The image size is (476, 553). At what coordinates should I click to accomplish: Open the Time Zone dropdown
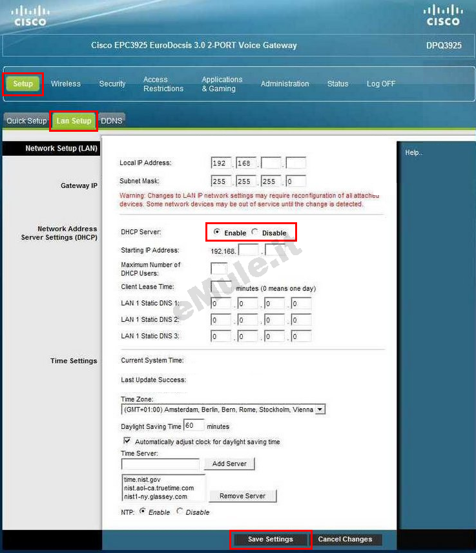click(x=223, y=410)
